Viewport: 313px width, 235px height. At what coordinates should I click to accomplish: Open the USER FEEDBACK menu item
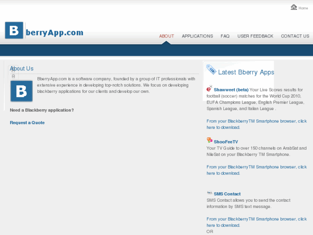(255, 36)
